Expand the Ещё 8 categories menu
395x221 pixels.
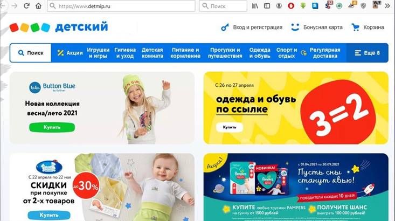coord(368,53)
